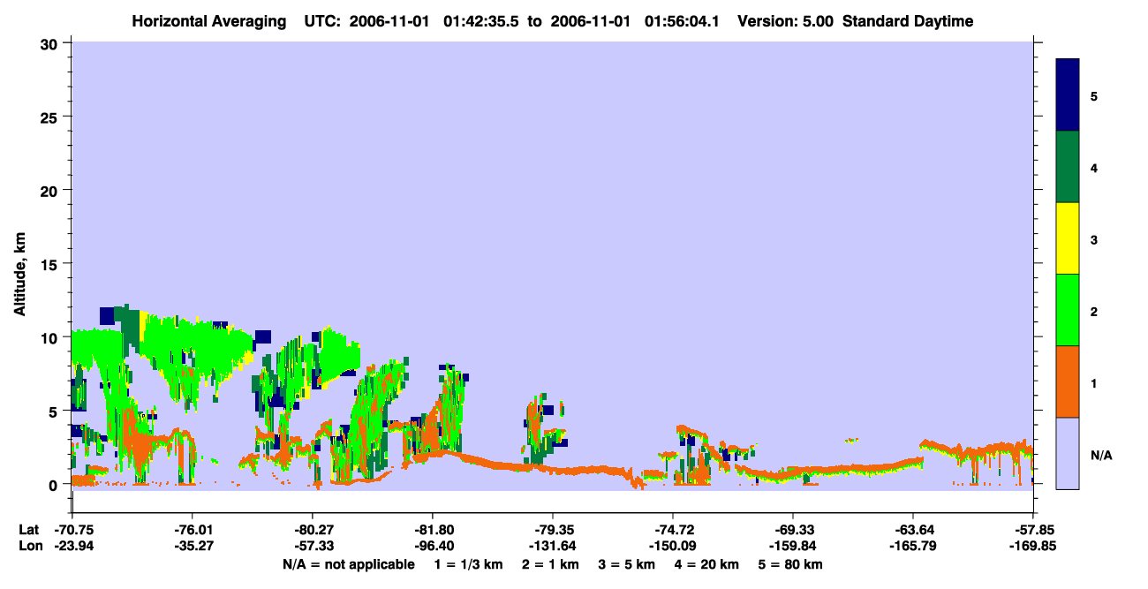Click longitude value -150.09
This screenshot has width=1148, height=589.
click(673, 546)
